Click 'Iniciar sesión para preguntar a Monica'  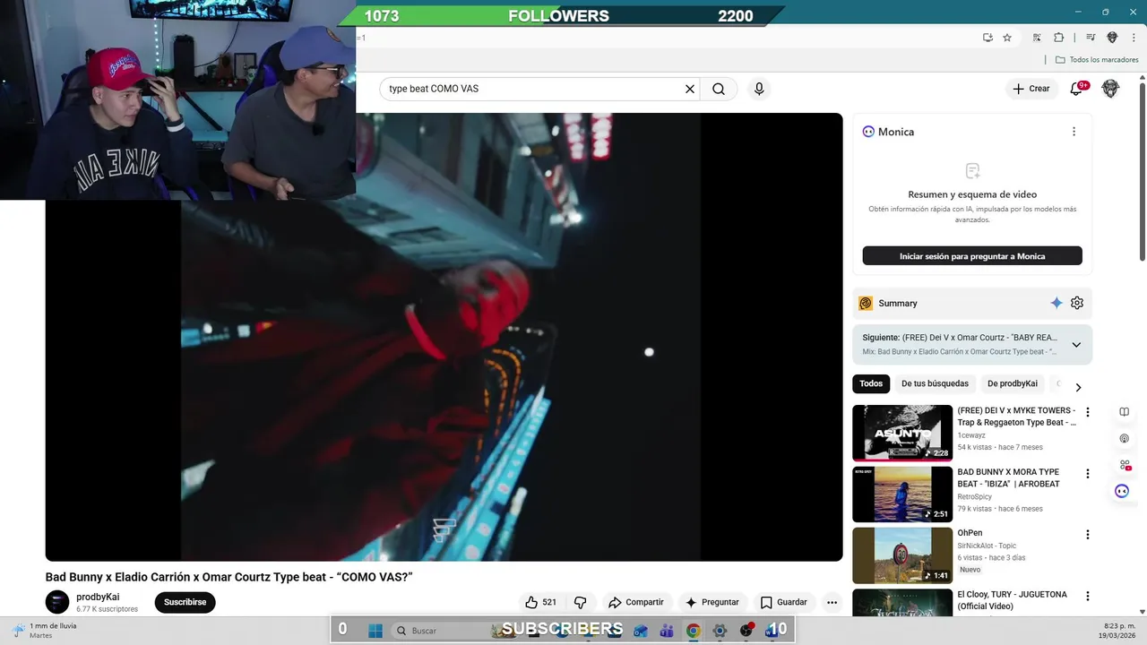(972, 256)
